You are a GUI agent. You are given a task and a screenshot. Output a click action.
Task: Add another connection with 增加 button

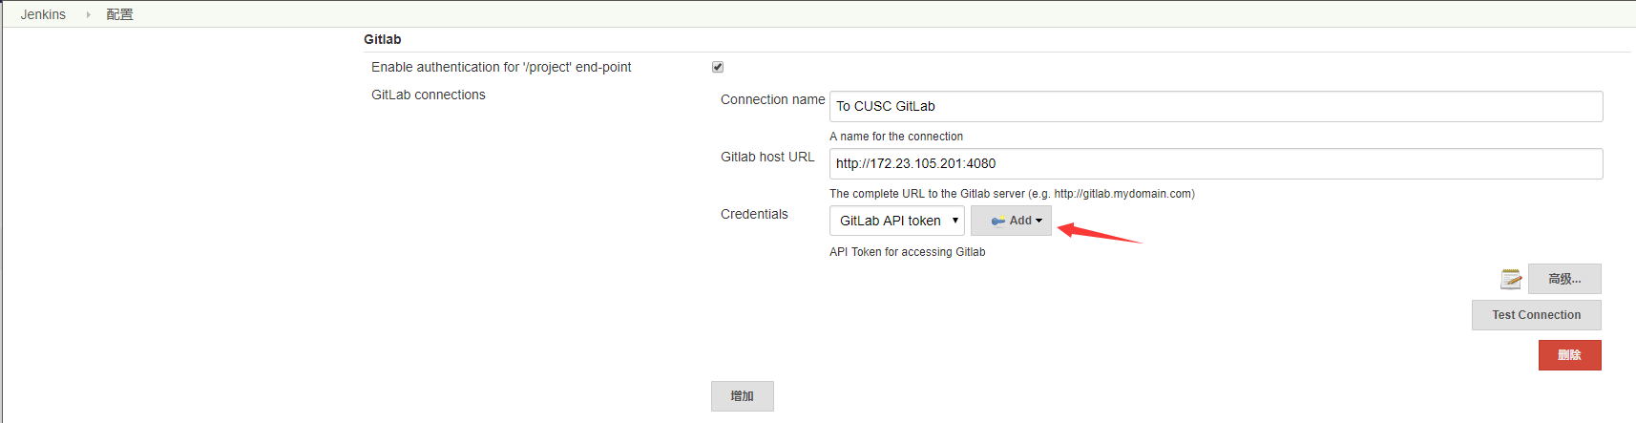pos(743,396)
